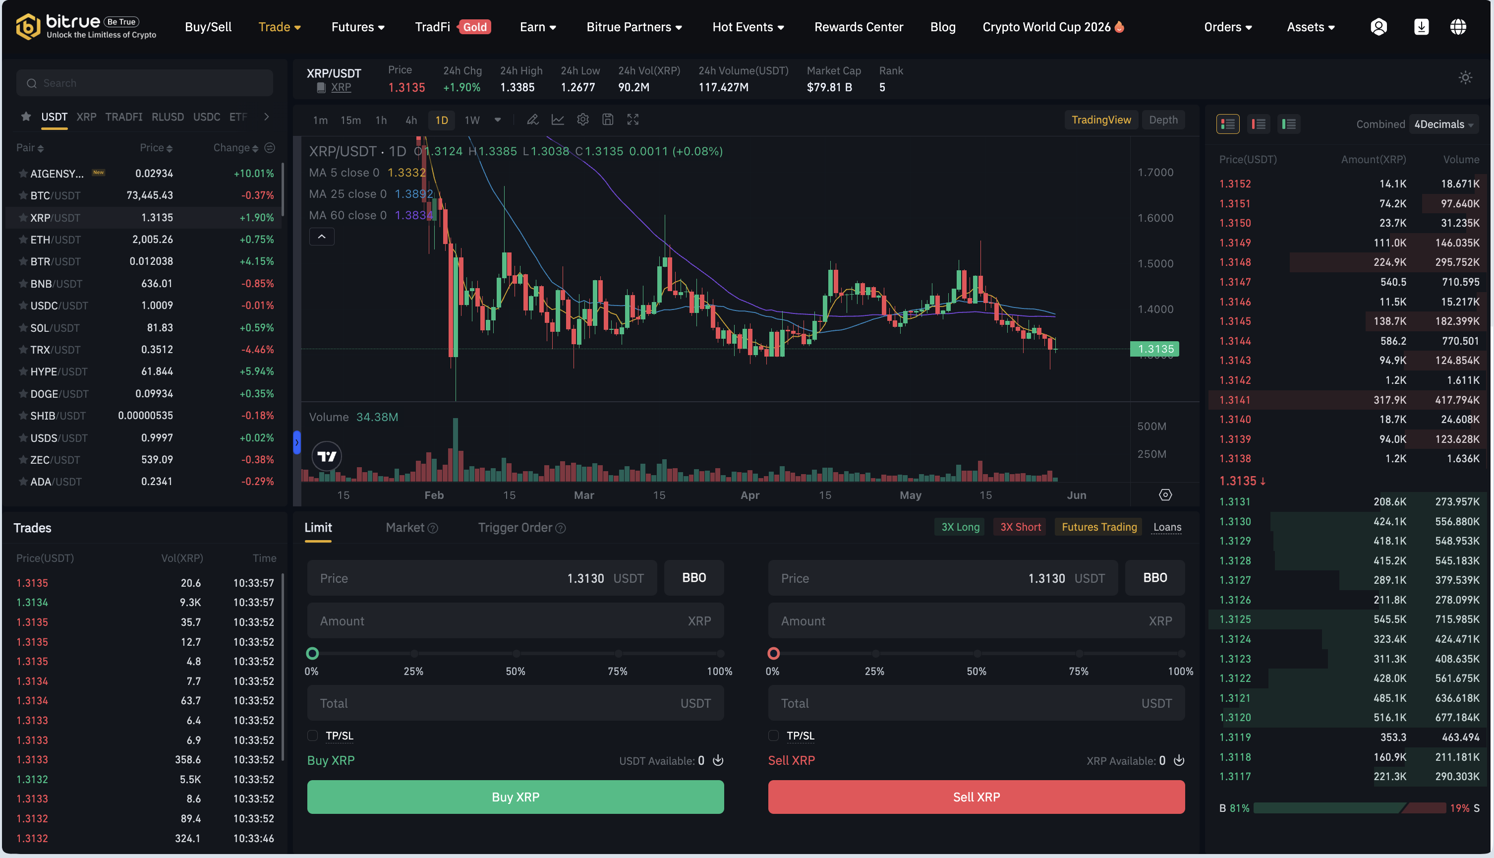Click the XRP deposit icon
1494x858 pixels.
click(1178, 761)
